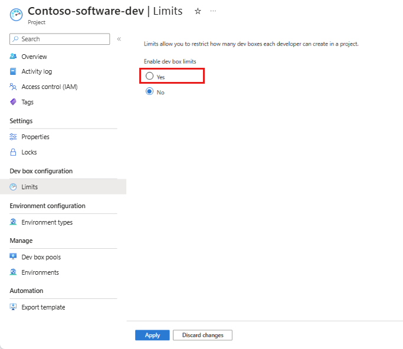Viewport: 403px width, 349px height.
Task: Click the Limits gauge icon in sidebar
Action: point(13,187)
